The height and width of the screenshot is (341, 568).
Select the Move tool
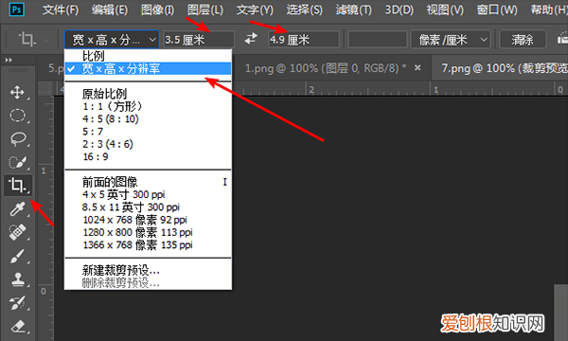[17, 93]
